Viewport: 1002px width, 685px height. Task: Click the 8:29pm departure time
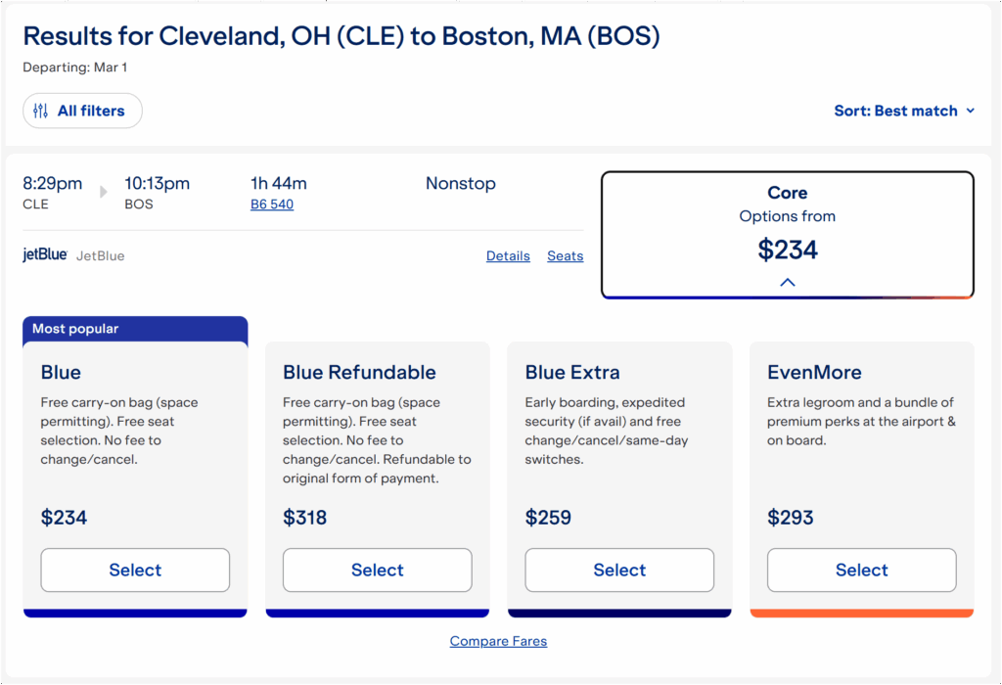click(x=53, y=184)
